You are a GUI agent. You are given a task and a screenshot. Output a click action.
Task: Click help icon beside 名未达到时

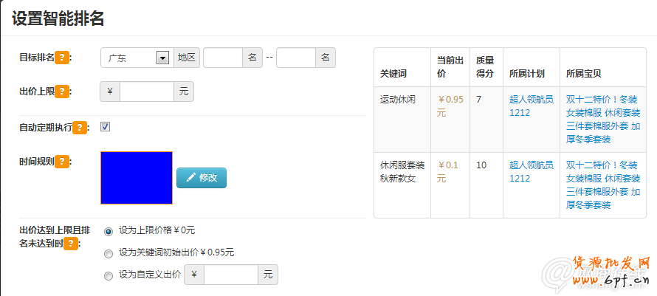coord(71,243)
